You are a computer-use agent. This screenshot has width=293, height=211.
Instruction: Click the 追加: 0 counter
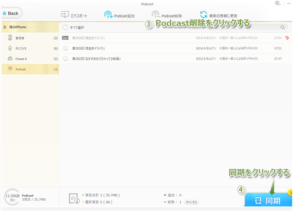tap(172, 195)
